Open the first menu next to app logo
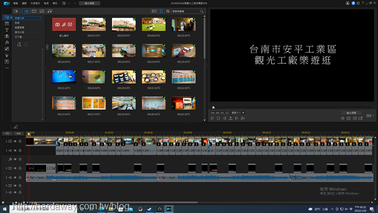Image resolution: width=378 pixels, height=213 pixels. click(16, 4)
